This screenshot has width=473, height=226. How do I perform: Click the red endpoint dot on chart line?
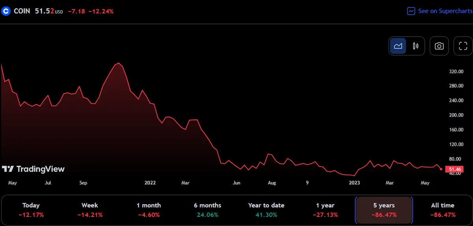[441, 169]
